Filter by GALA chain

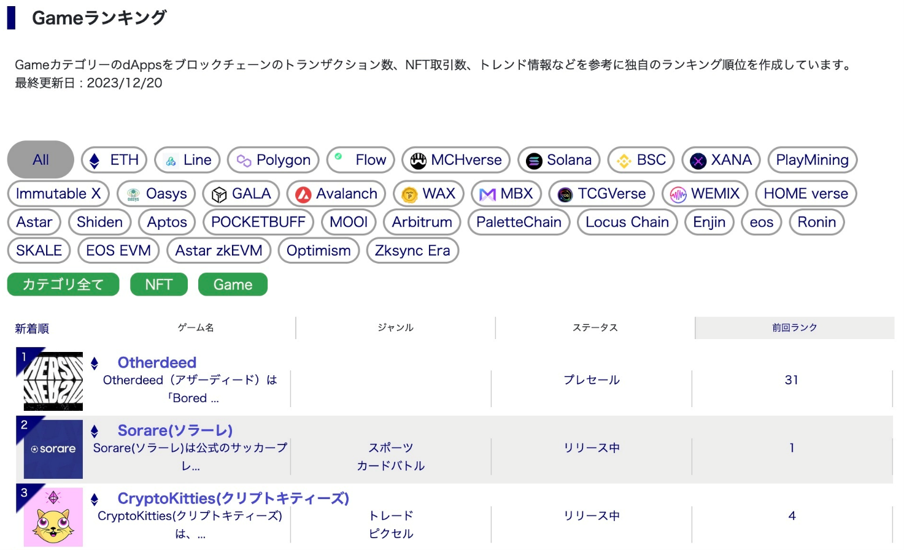(241, 194)
